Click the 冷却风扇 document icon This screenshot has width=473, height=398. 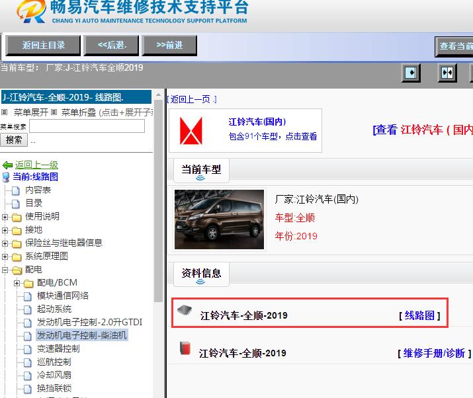(x=27, y=376)
